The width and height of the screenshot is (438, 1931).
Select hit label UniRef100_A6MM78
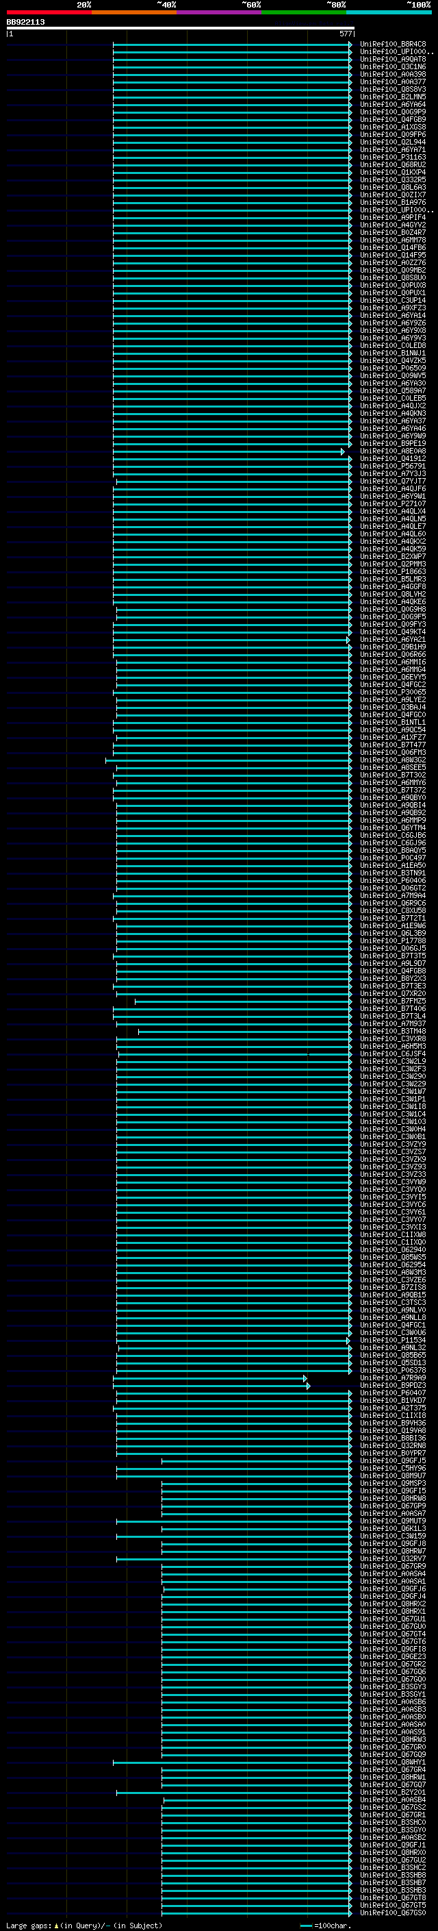tap(393, 240)
